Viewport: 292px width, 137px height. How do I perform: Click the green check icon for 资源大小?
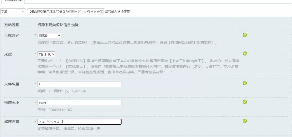(245, 102)
